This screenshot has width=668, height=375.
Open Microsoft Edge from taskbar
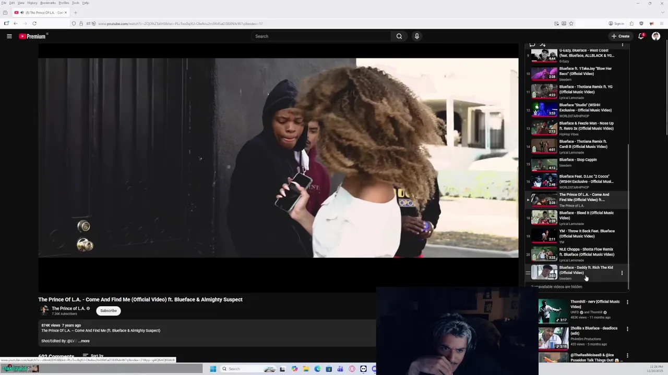[317, 369]
